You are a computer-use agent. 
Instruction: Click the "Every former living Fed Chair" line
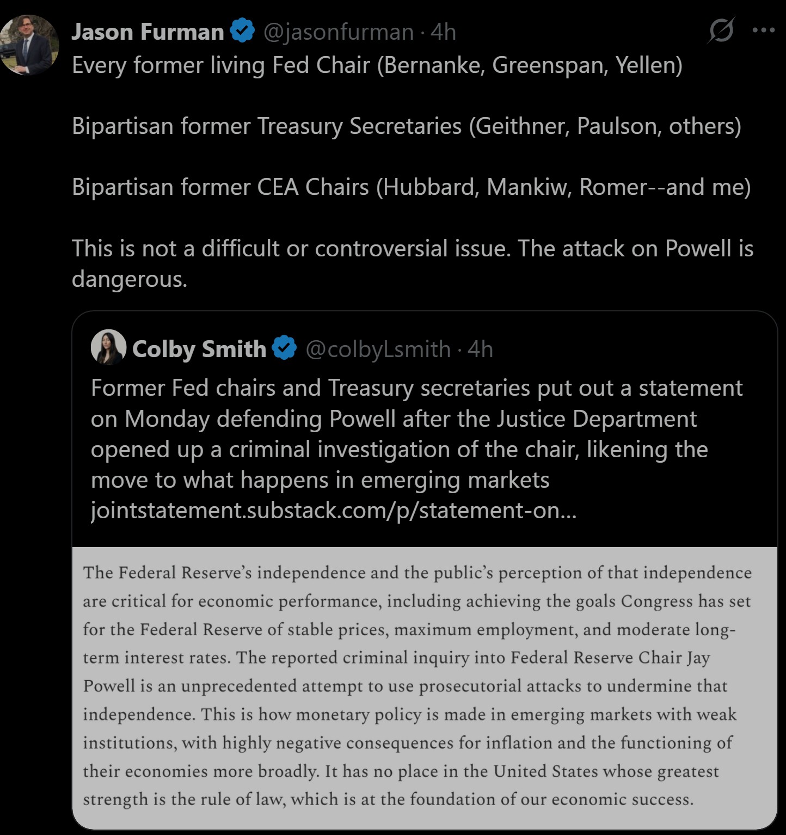click(377, 65)
